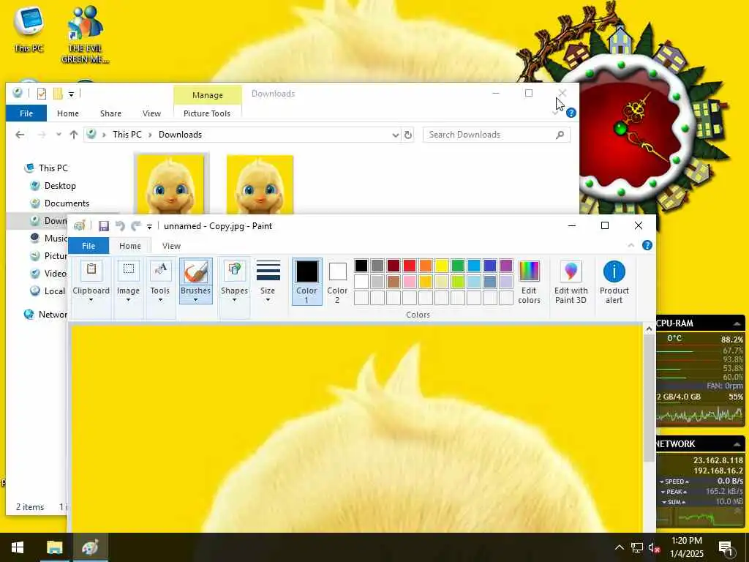
Task: Pick the pink color swatch
Action: click(x=410, y=282)
